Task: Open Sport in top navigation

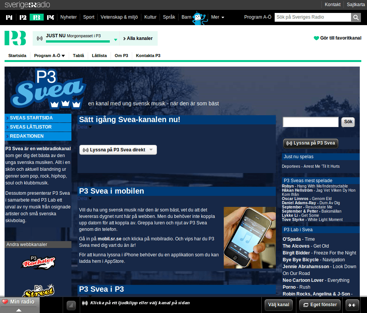Action: click(x=89, y=17)
